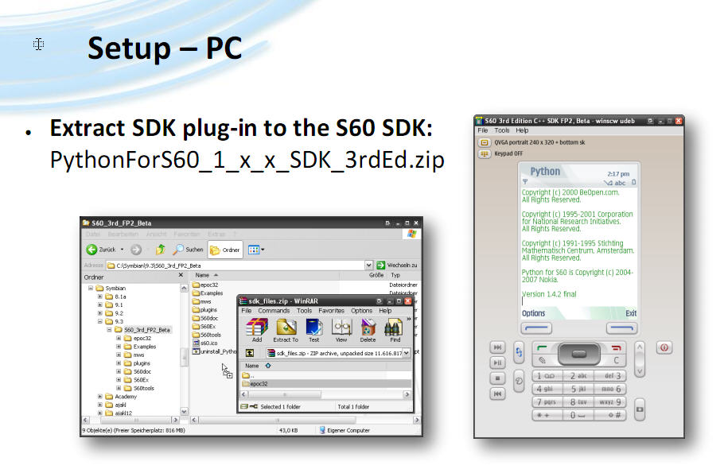Click the Add icon in WinRAR toolbar
Viewport: 724px width, 473px height.
tap(257, 331)
